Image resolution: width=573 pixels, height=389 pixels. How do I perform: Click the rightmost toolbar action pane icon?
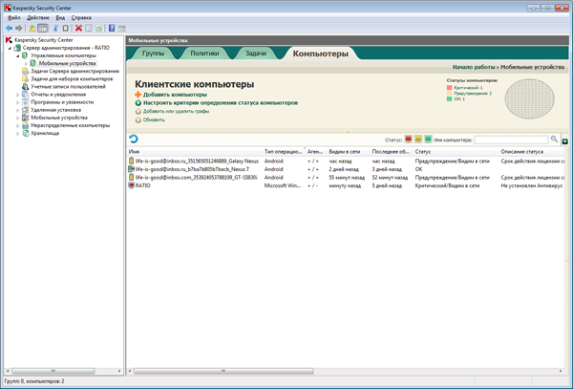122,28
